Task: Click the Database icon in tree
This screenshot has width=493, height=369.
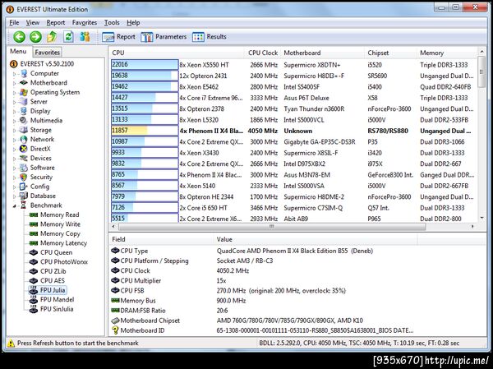Action: coord(24,196)
